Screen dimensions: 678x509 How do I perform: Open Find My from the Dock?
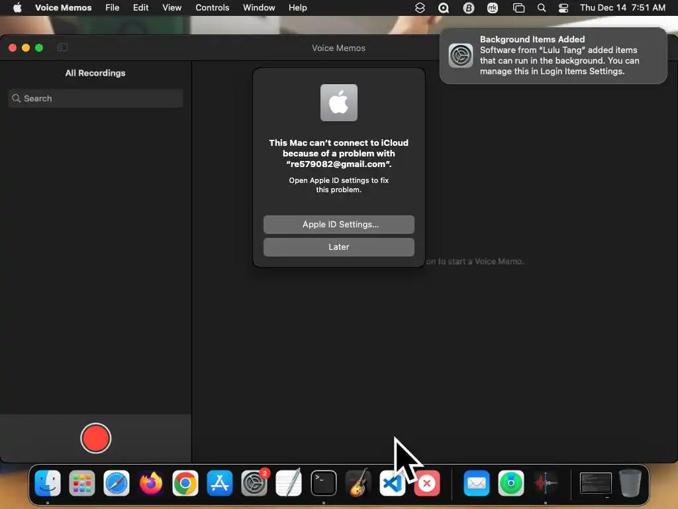click(x=510, y=482)
